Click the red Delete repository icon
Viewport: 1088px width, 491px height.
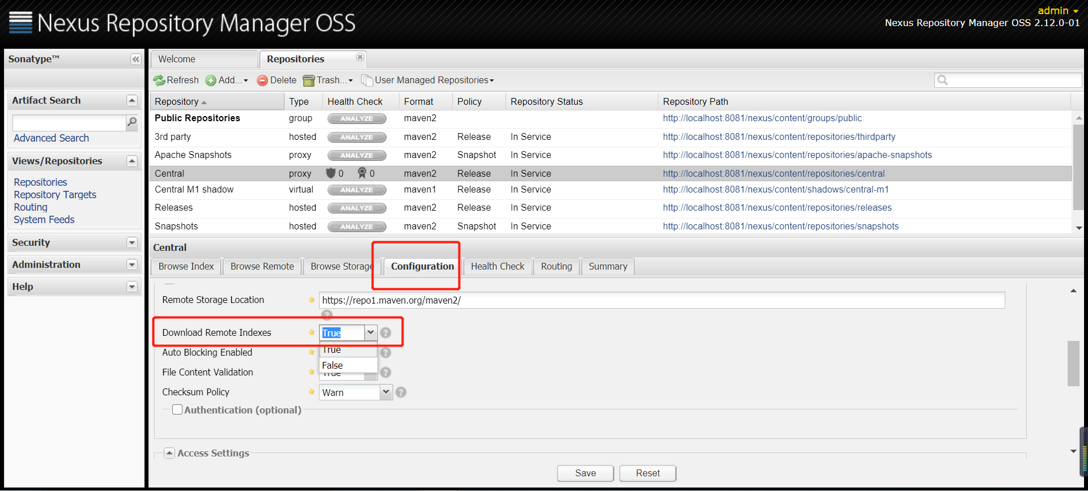(x=262, y=80)
